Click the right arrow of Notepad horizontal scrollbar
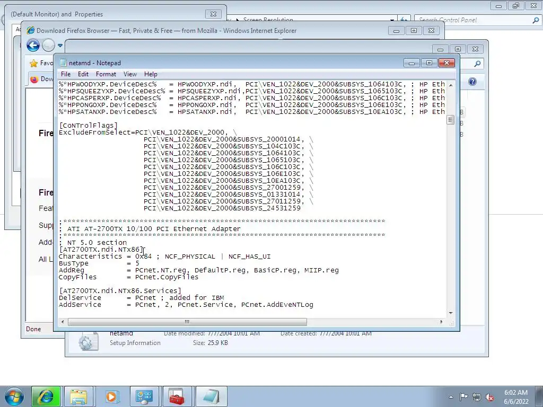 (441, 322)
